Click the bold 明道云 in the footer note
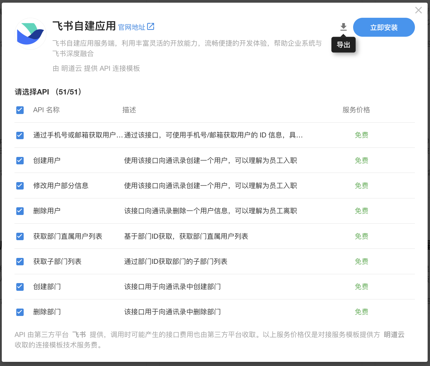Image resolution: width=430 pixels, height=366 pixels. coord(394,335)
